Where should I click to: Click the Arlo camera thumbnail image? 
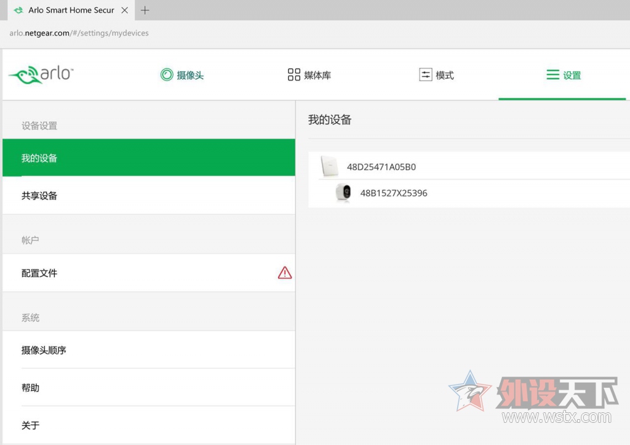[x=343, y=193]
